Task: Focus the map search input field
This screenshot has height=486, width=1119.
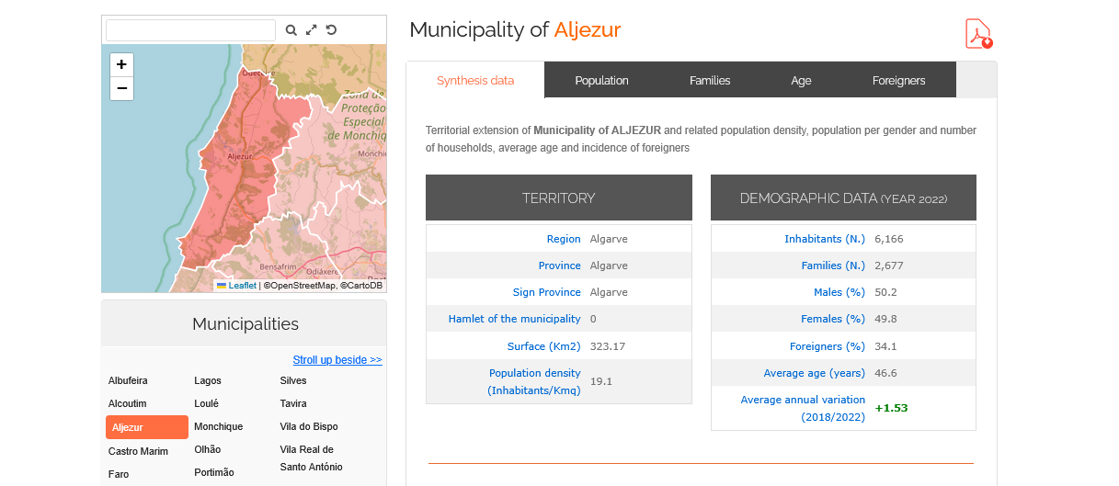Action: [x=191, y=30]
